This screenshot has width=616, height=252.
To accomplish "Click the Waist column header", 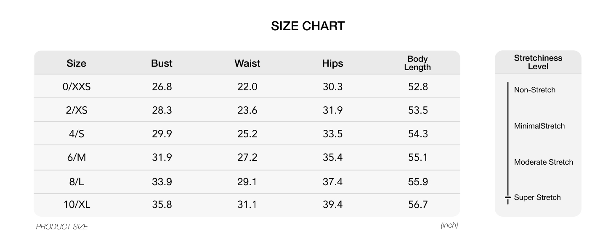I will click(x=247, y=63).
